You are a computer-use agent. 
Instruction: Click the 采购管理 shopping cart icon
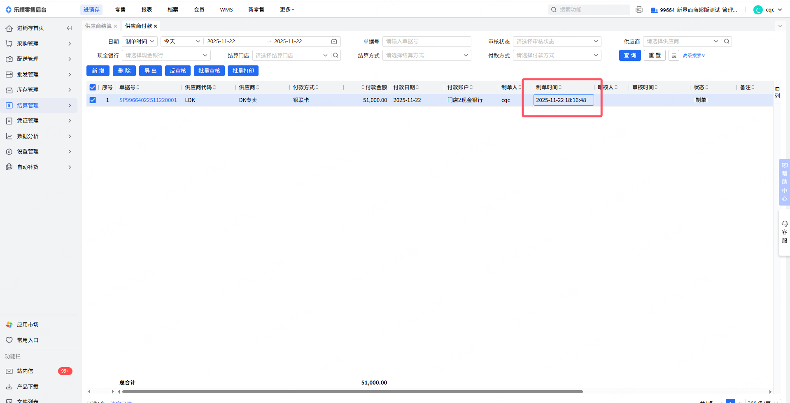9,44
